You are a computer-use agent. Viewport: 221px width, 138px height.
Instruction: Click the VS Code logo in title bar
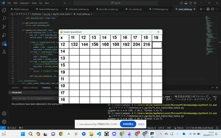pyautogui.click(x=3, y=3)
